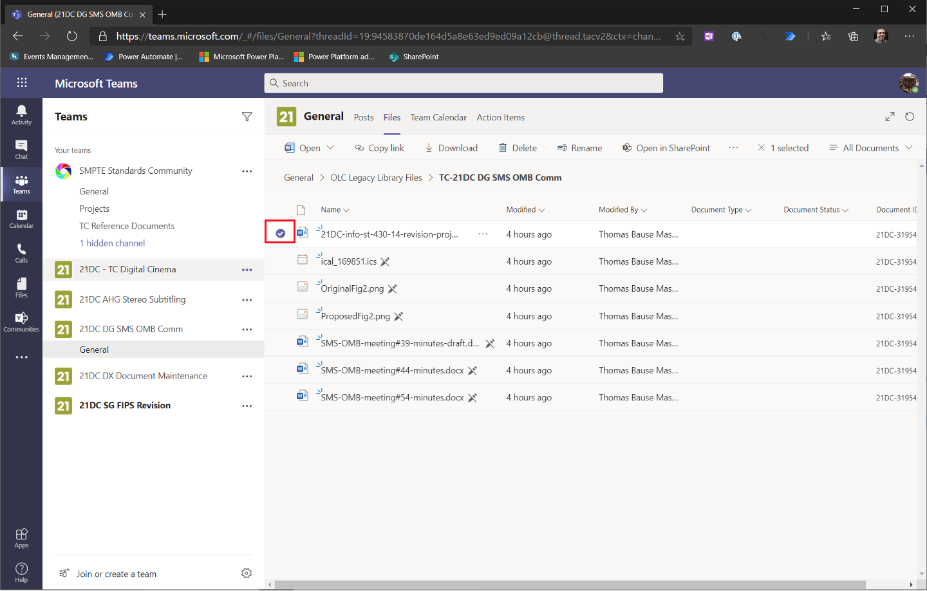Clear the '1 selected' selection
Image resolution: width=927 pixels, height=591 pixels.
pyautogui.click(x=762, y=147)
